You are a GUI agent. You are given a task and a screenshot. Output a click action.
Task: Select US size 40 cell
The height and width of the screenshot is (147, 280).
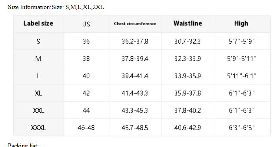(86, 76)
